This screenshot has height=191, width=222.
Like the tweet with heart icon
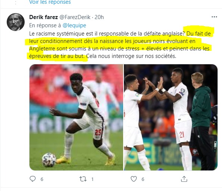[x=134, y=179]
